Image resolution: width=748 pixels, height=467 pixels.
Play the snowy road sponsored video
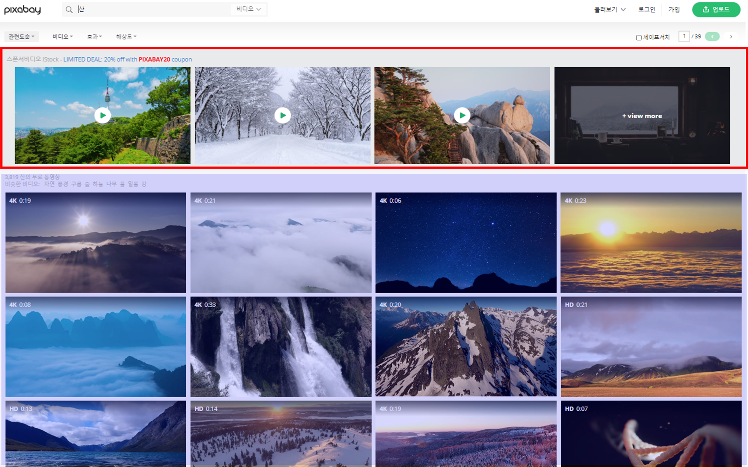[x=283, y=116]
